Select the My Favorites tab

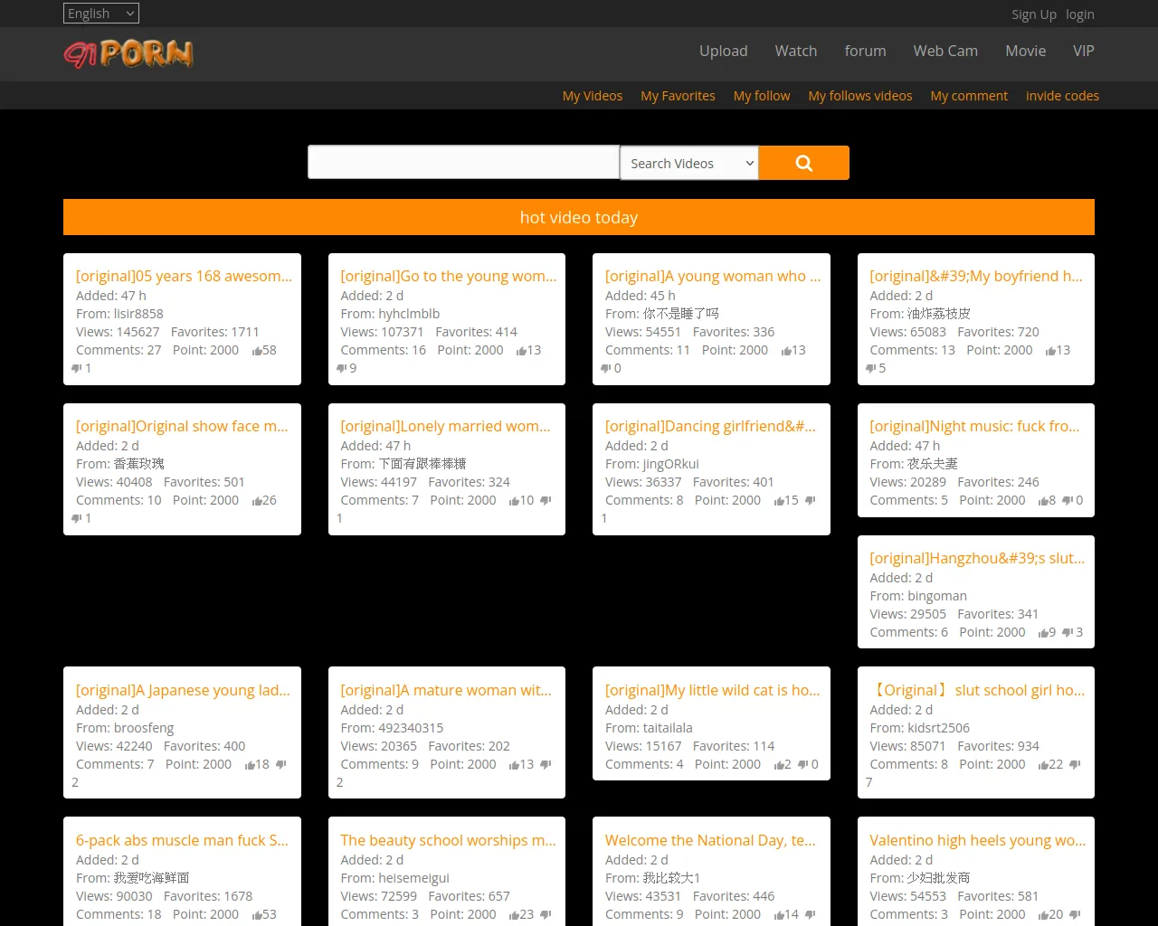coord(678,96)
